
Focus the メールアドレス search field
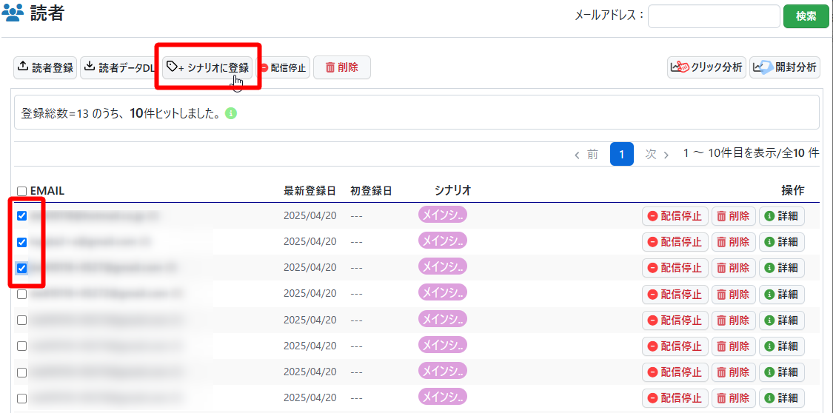(x=713, y=16)
